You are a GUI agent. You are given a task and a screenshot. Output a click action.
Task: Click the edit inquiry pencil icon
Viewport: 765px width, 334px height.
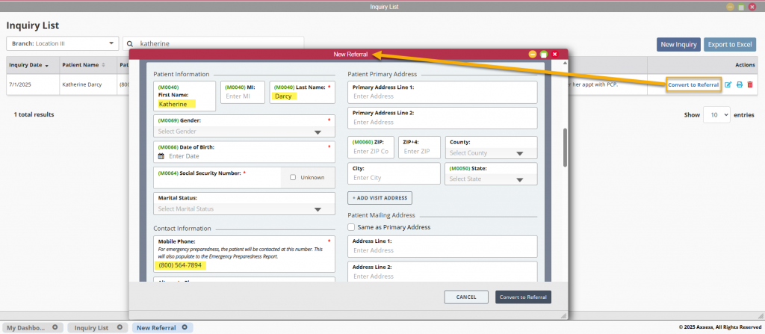[728, 85]
